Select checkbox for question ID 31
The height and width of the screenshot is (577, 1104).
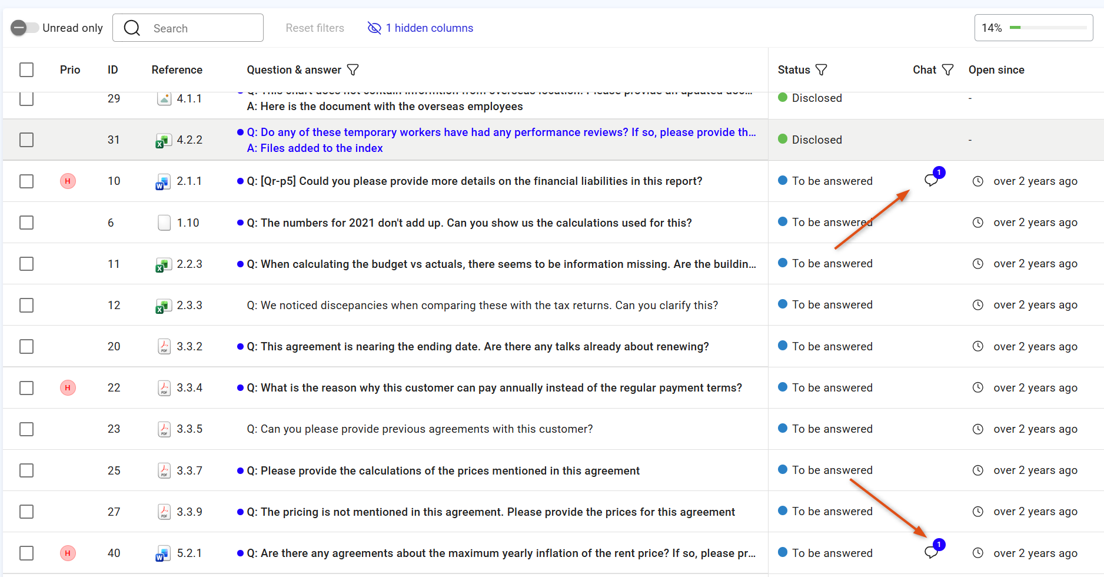(x=26, y=140)
